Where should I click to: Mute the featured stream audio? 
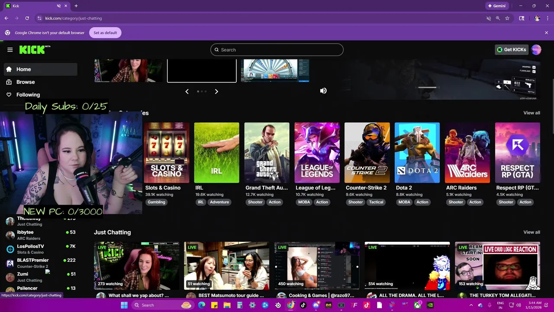click(323, 91)
